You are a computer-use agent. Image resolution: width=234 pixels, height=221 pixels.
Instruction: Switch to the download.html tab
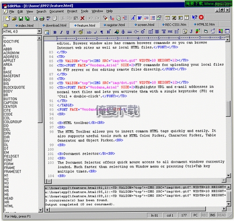tap(54, 25)
